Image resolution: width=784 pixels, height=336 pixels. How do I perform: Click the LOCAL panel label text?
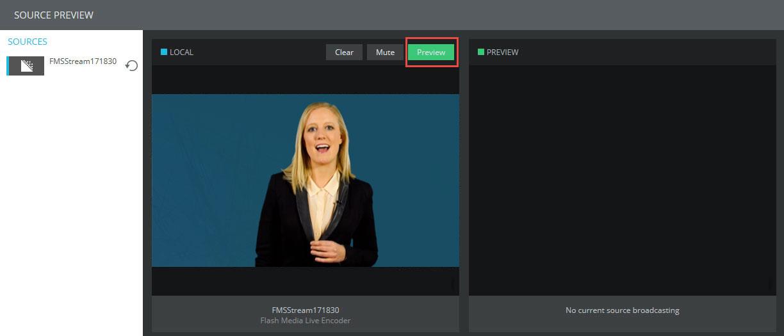181,52
